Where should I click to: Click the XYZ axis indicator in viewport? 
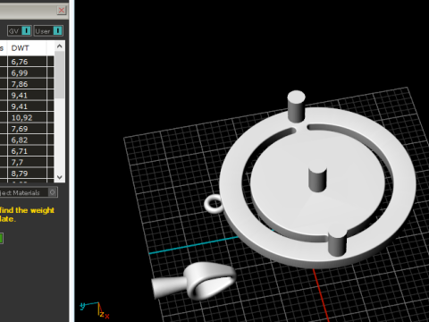pos(96,310)
